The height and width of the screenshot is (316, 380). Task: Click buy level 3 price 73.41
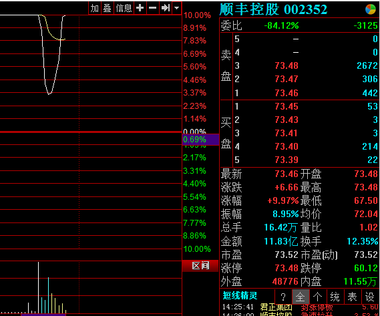point(287,133)
